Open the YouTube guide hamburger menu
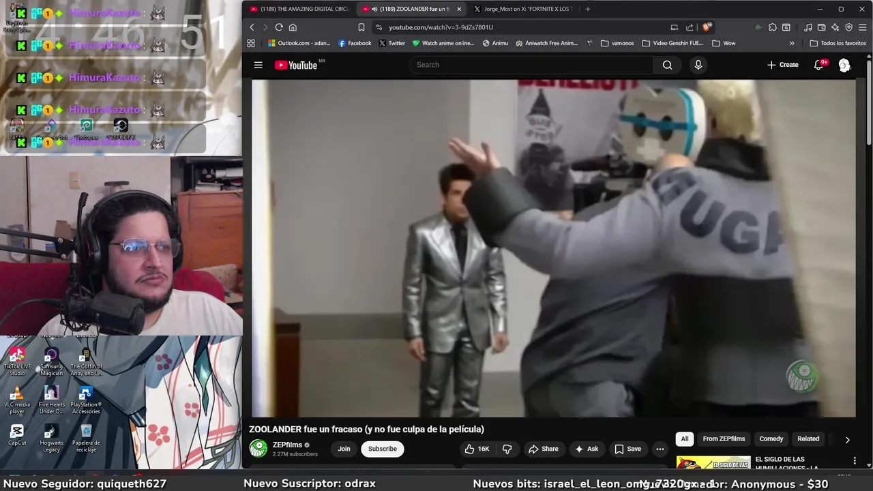 258,65
